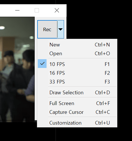Choose Draw Selection menu entry
The image size is (132, 141).
[77, 93]
